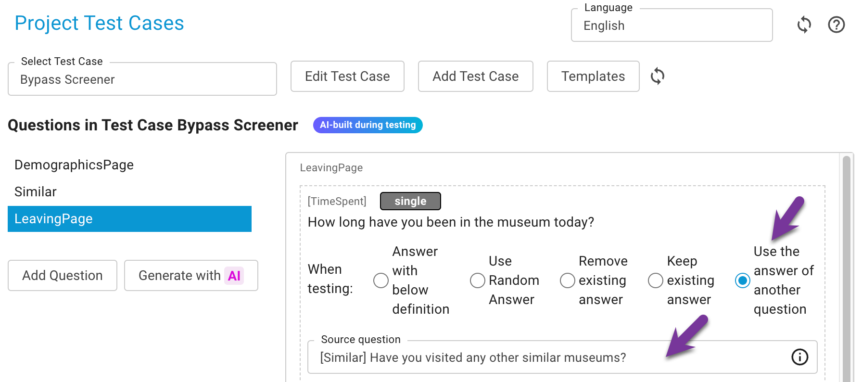Screen dimensions: 862x382
Task: Click the Add Question button
Action: click(63, 275)
